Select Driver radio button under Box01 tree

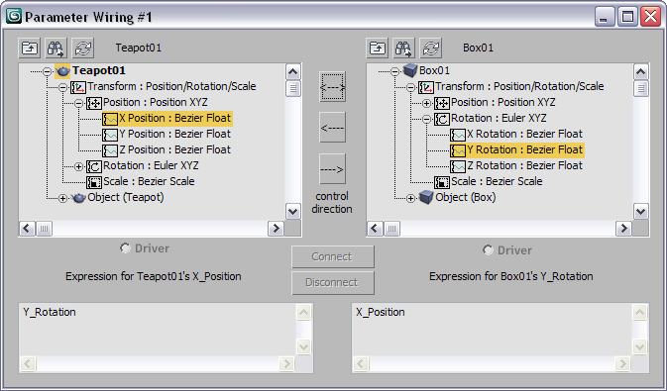point(488,249)
